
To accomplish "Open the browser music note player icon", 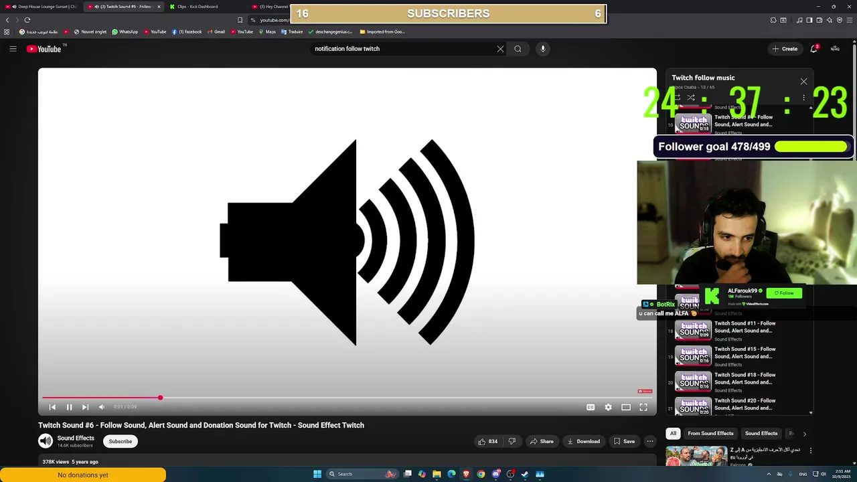I will click(799, 20).
